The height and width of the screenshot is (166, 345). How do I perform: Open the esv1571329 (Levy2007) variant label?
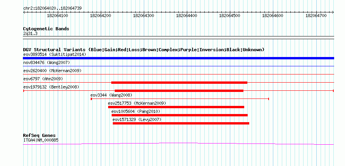click(x=137, y=119)
